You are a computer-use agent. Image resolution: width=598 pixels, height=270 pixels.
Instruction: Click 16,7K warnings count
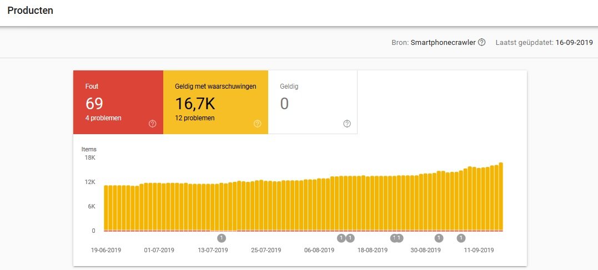click(x=195, y=104)
